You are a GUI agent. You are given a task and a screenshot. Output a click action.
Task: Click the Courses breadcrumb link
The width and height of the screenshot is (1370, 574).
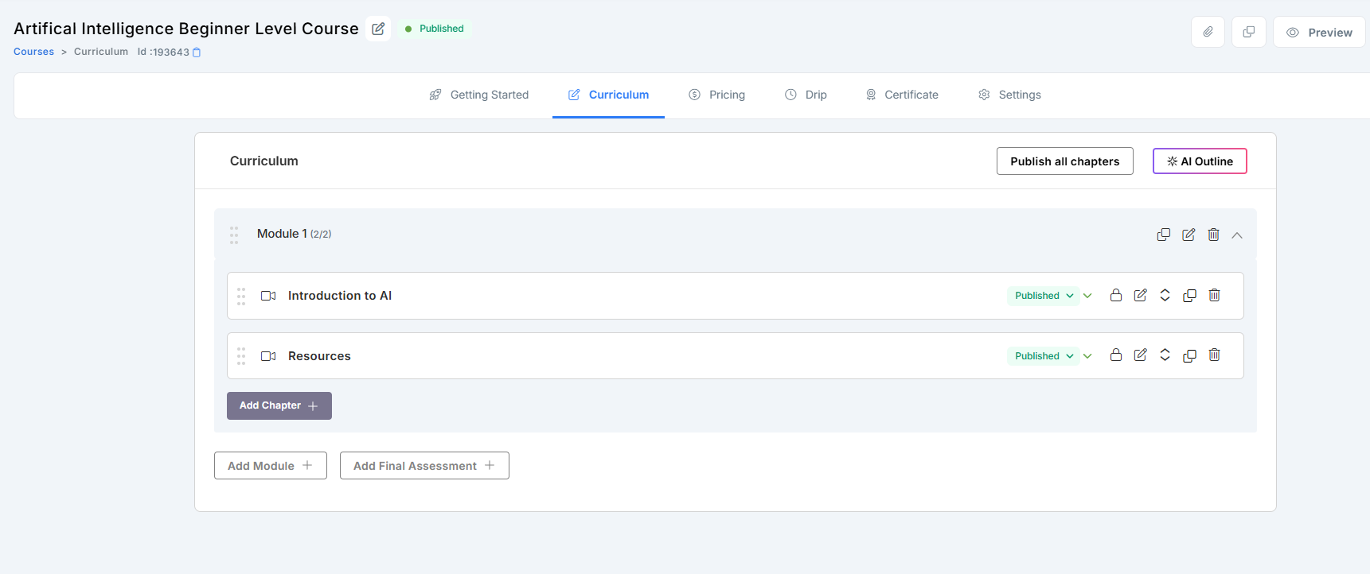tap(33, 52)
